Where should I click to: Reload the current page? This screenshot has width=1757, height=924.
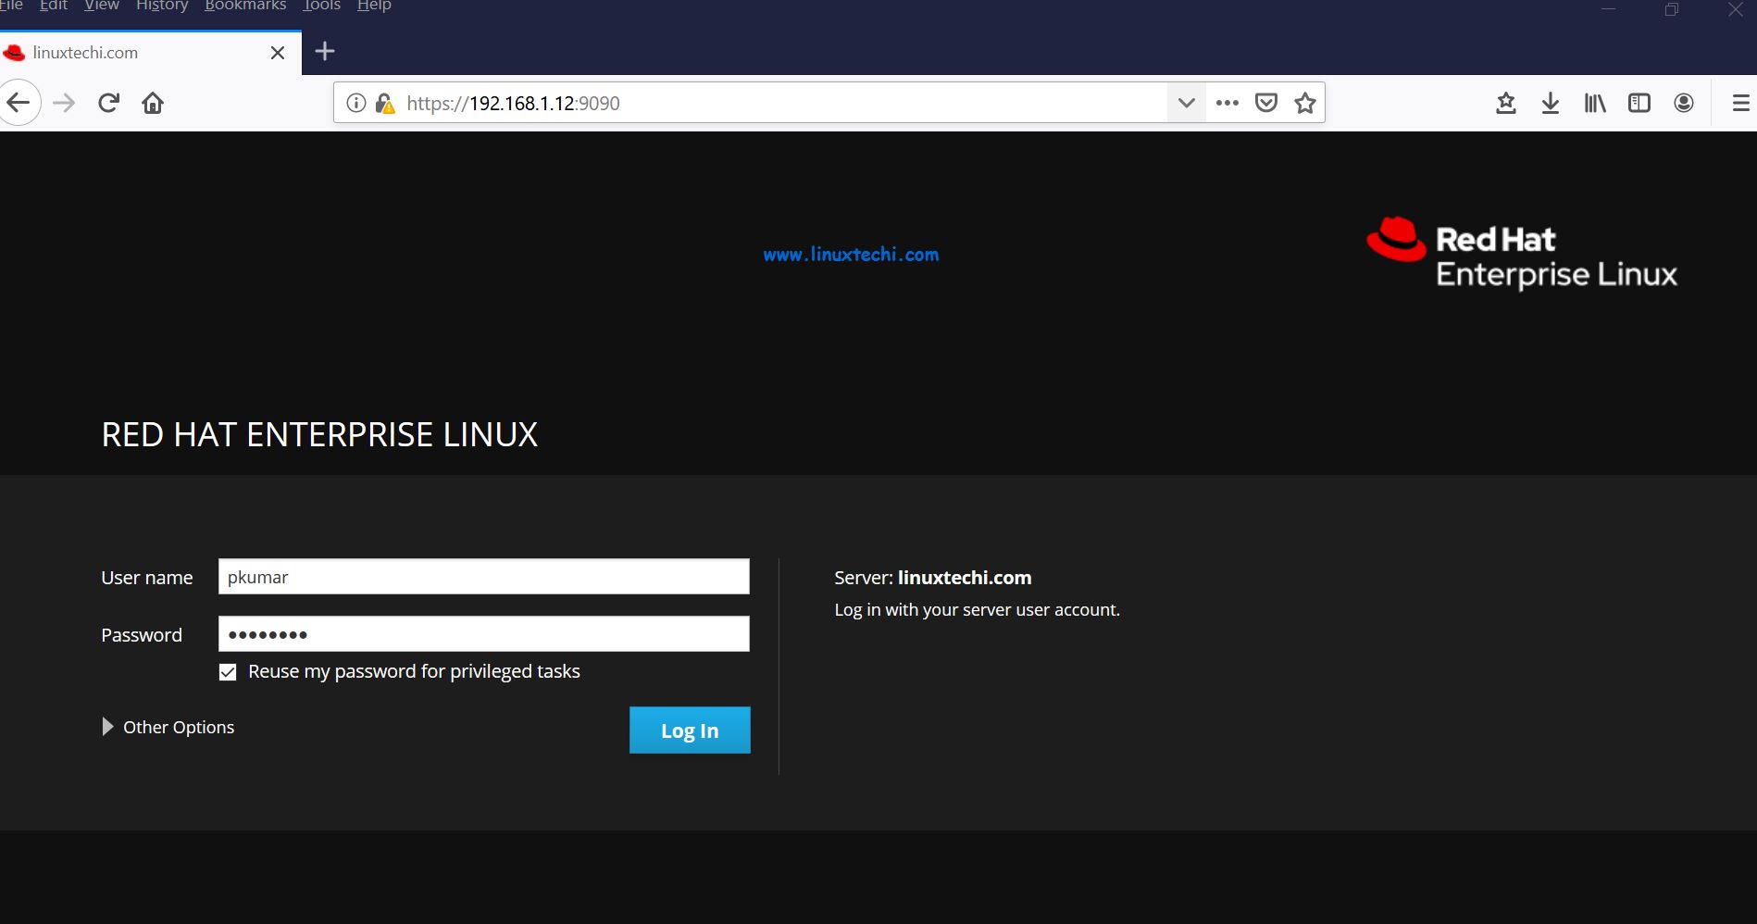tap(108, 102)
